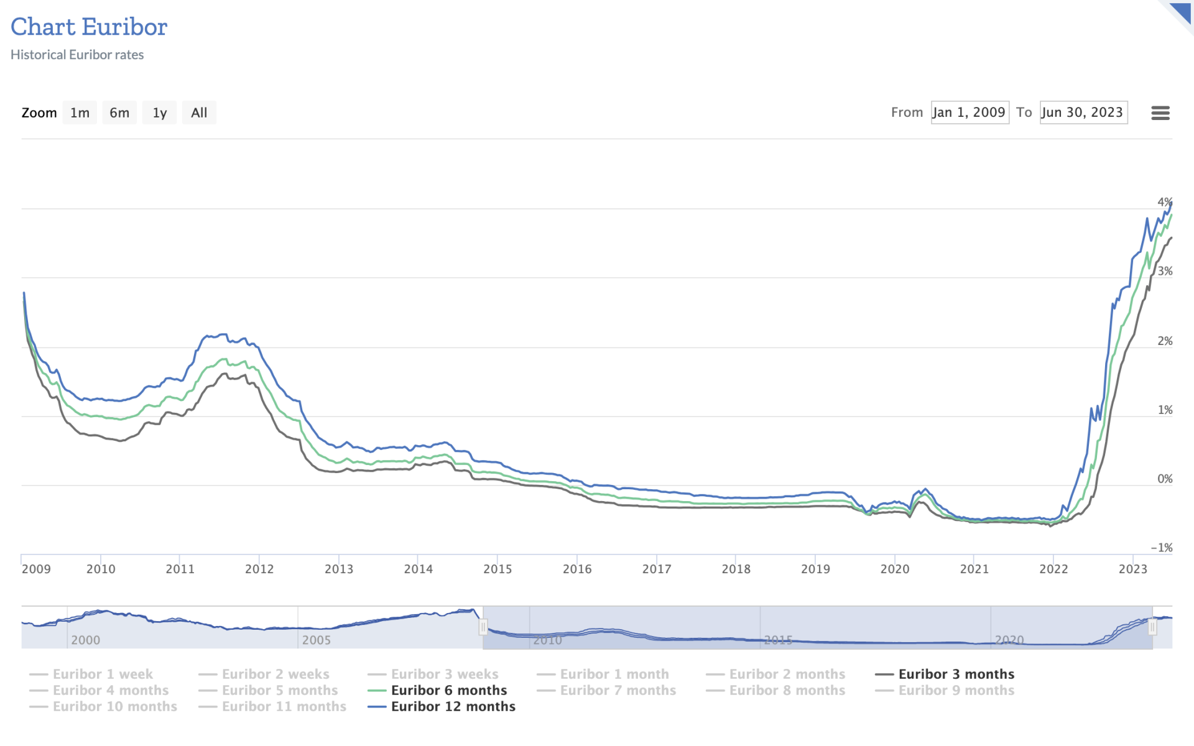This screenshot has height=746, width=1194.
Task: Click the 2023 x-axis label
Action: tap(1133, 569)
